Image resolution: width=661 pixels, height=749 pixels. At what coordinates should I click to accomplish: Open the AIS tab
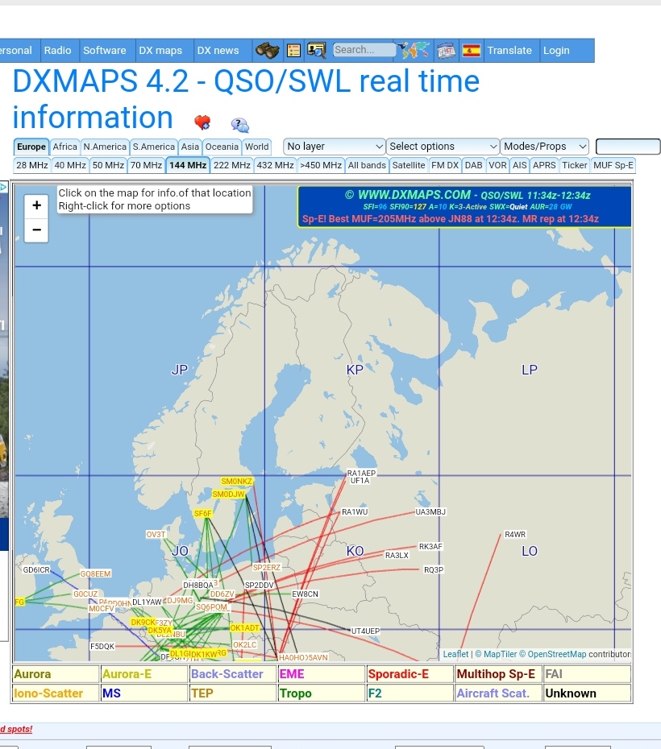click(519, 165)
